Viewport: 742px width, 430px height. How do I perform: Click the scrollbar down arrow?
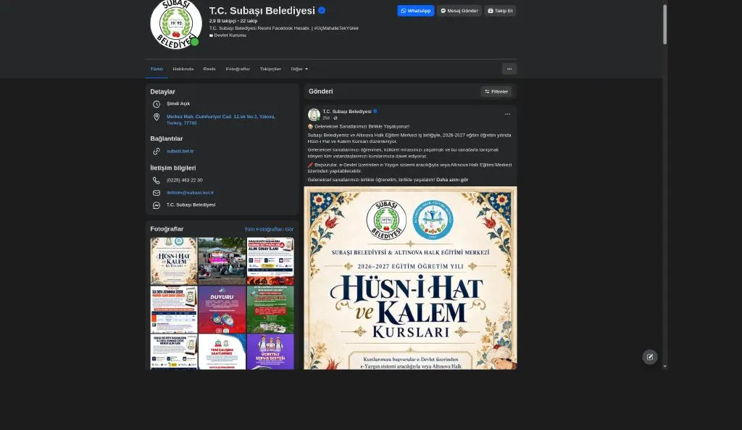(664, 366)
